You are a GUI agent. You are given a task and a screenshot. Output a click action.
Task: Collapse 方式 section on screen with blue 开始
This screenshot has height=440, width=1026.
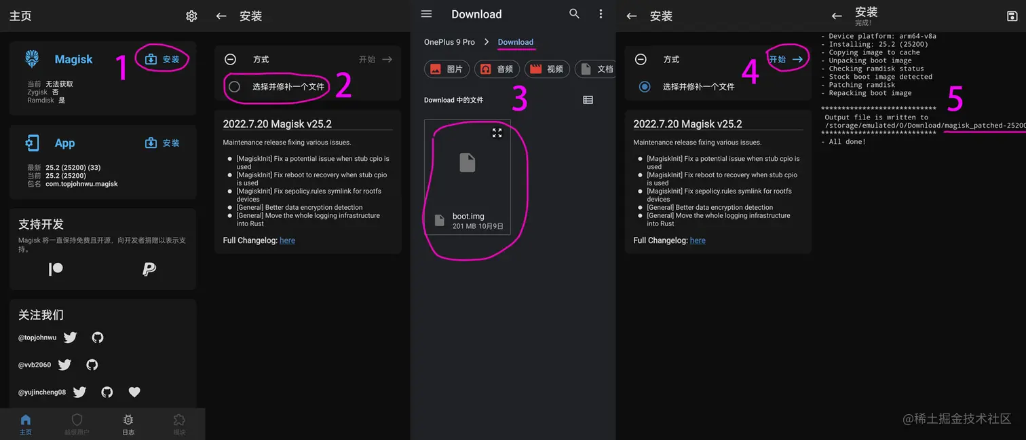[641, 60]
